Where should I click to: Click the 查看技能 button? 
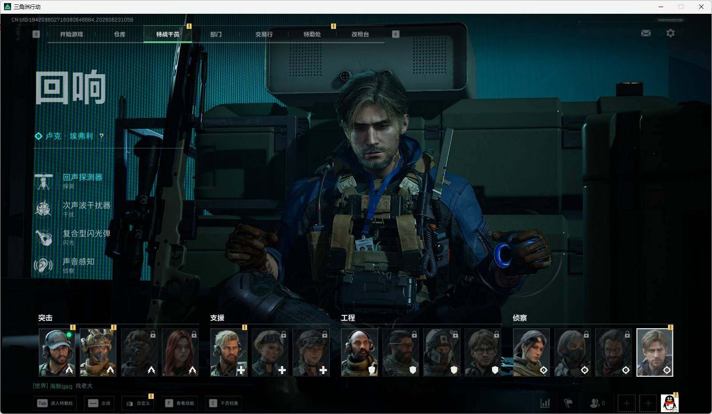(180, 403)
